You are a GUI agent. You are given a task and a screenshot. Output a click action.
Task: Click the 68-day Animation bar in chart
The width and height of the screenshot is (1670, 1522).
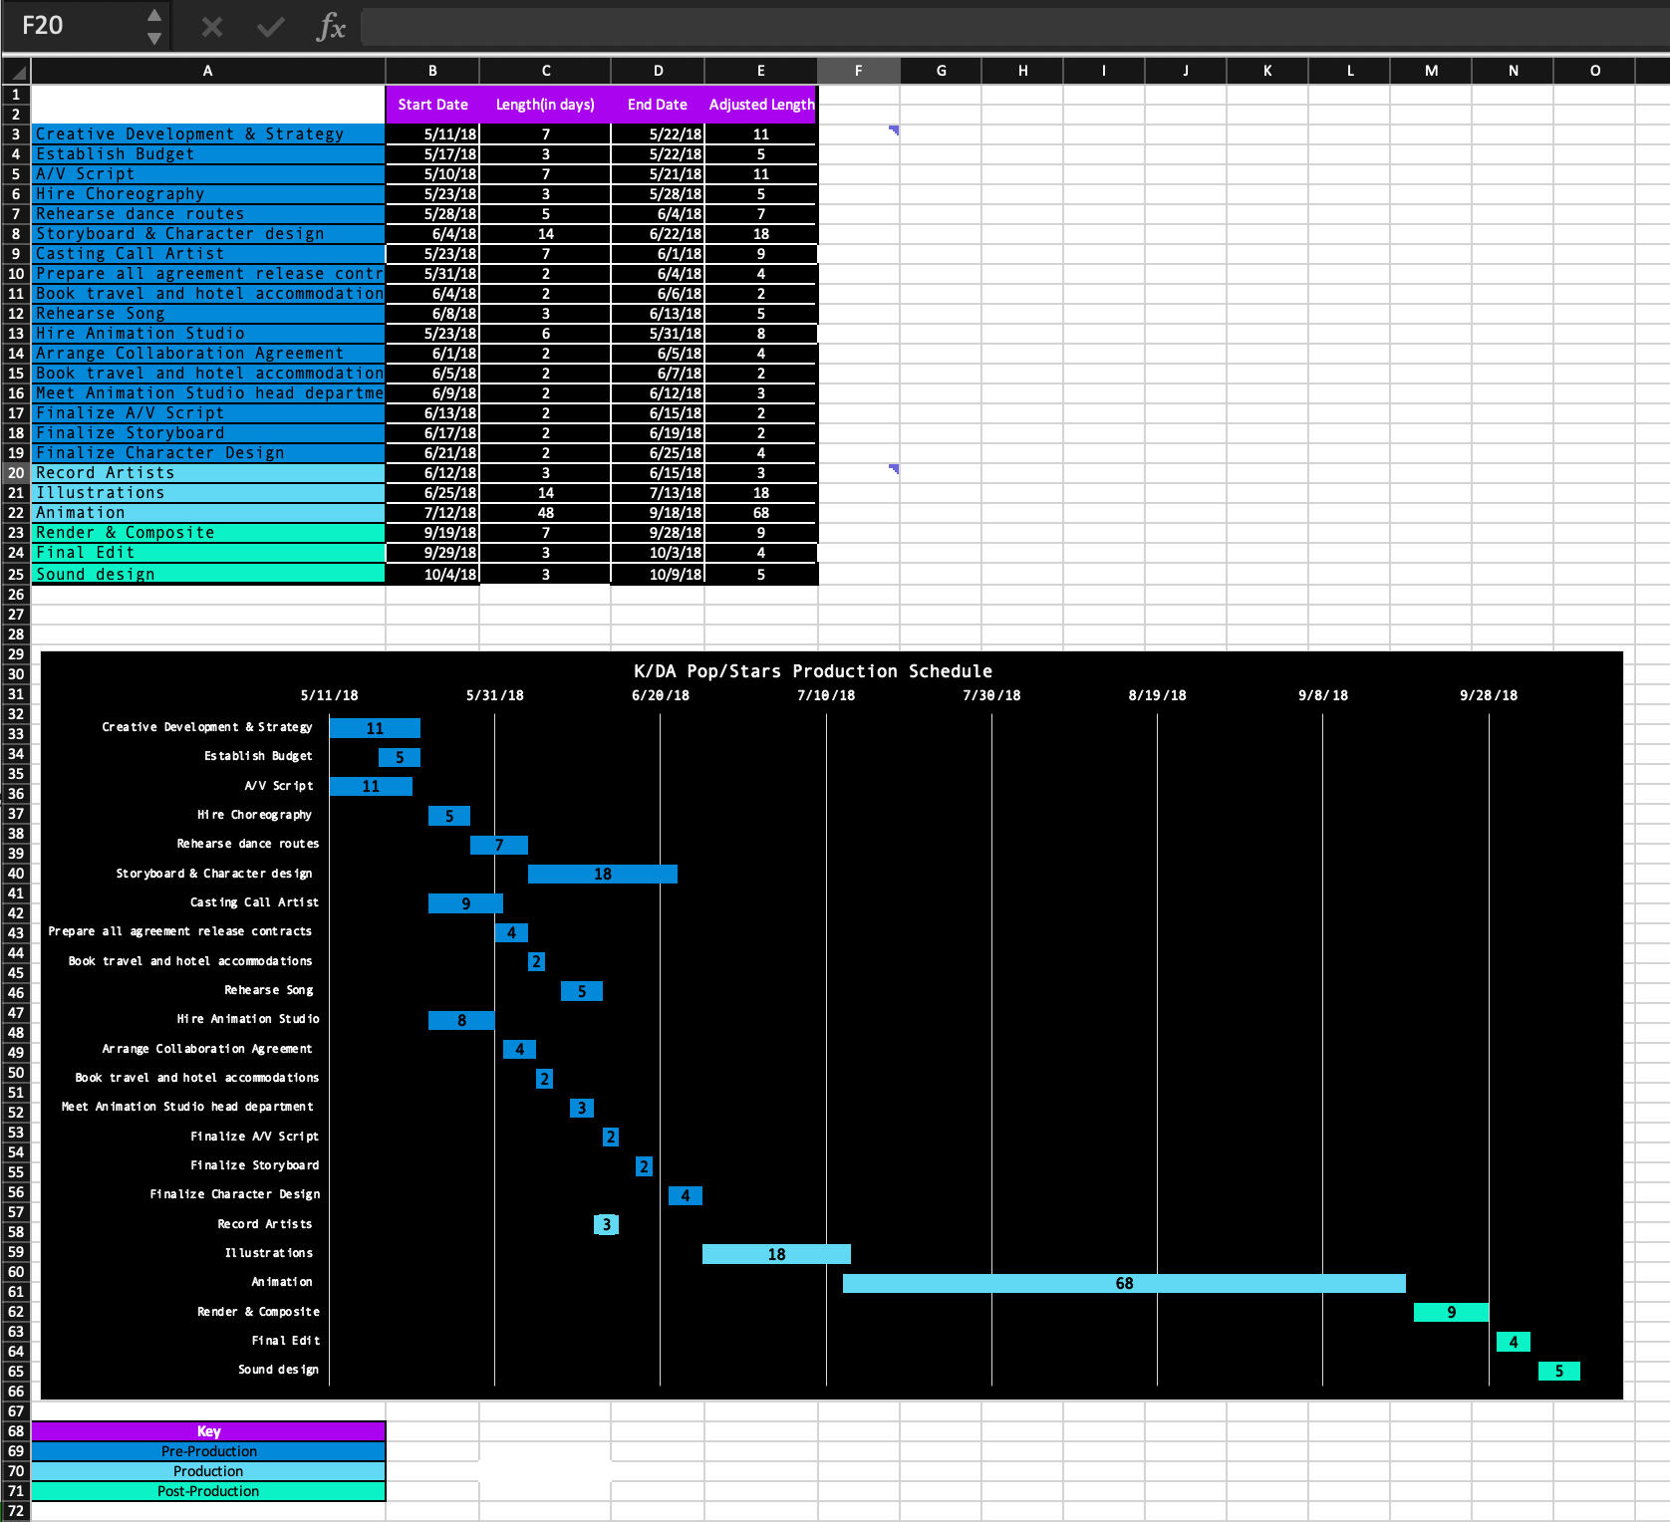tap(1124, 1283)
